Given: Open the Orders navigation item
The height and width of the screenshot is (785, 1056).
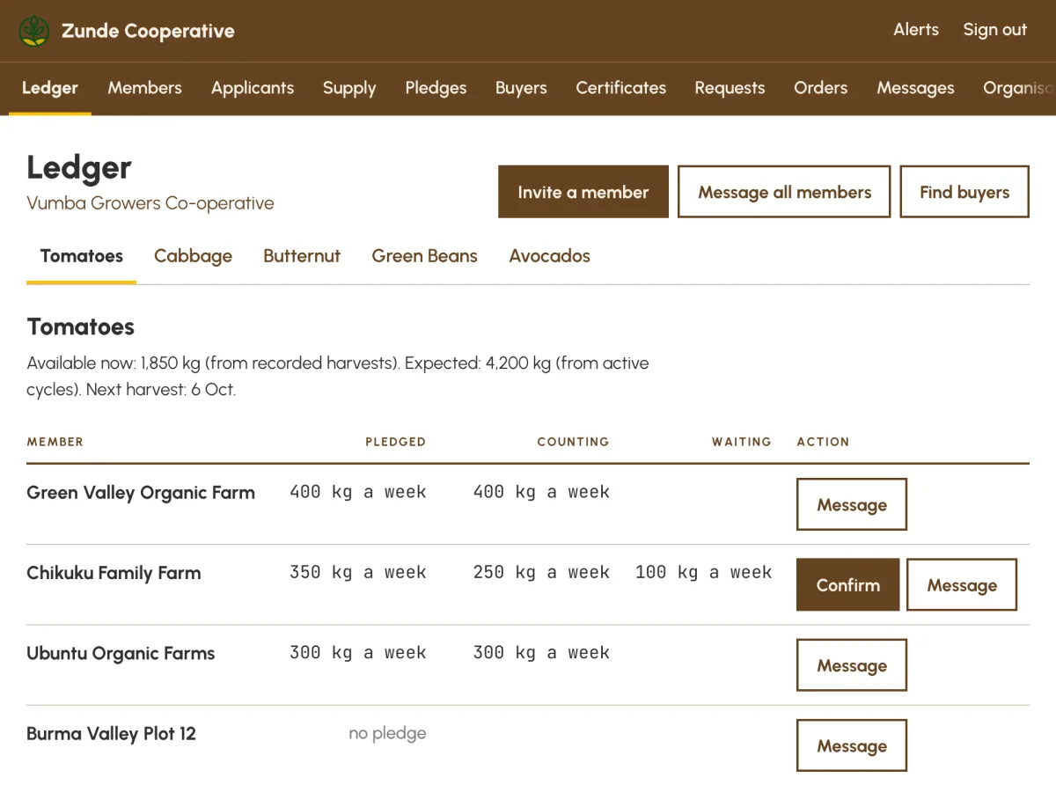Looking at the screenshot, I should (x=821, y=88).
